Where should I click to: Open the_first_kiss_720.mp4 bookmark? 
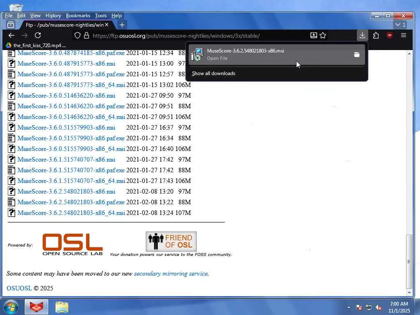point(36,45)
